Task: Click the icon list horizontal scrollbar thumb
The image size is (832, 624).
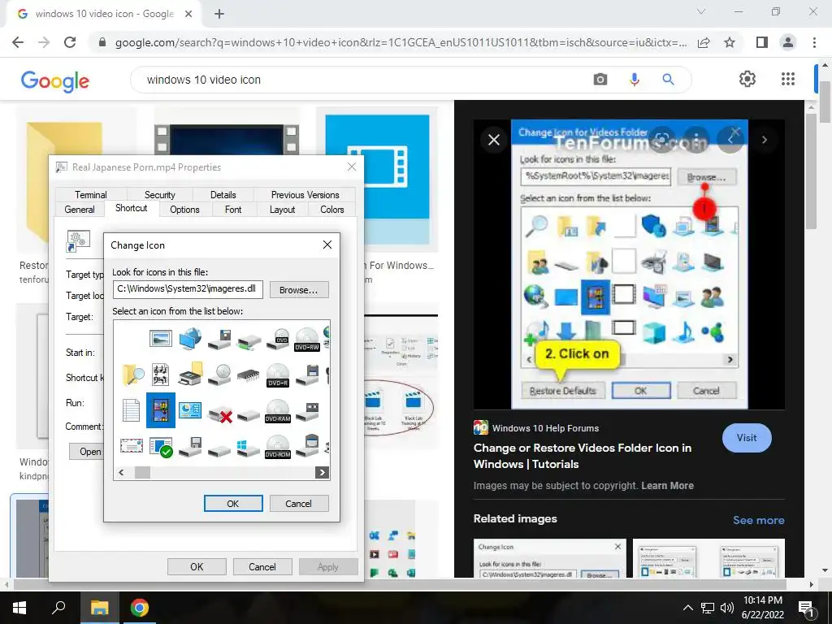Action: click(x=143, y=472)
